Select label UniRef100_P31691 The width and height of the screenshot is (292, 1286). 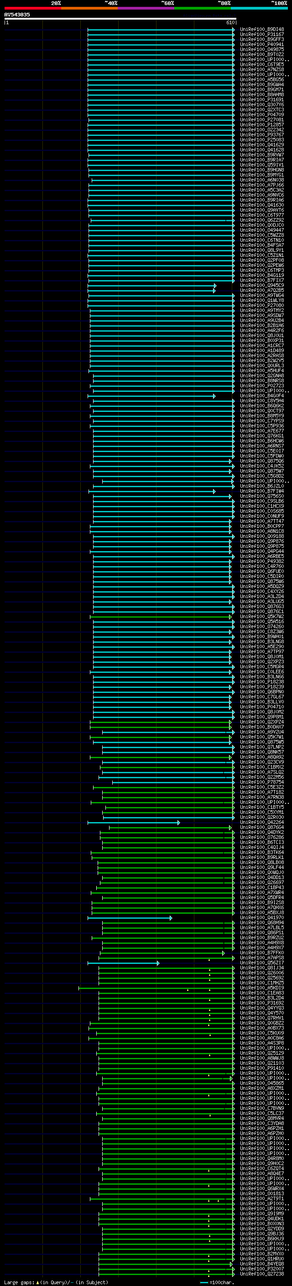(x=261, y=100)
